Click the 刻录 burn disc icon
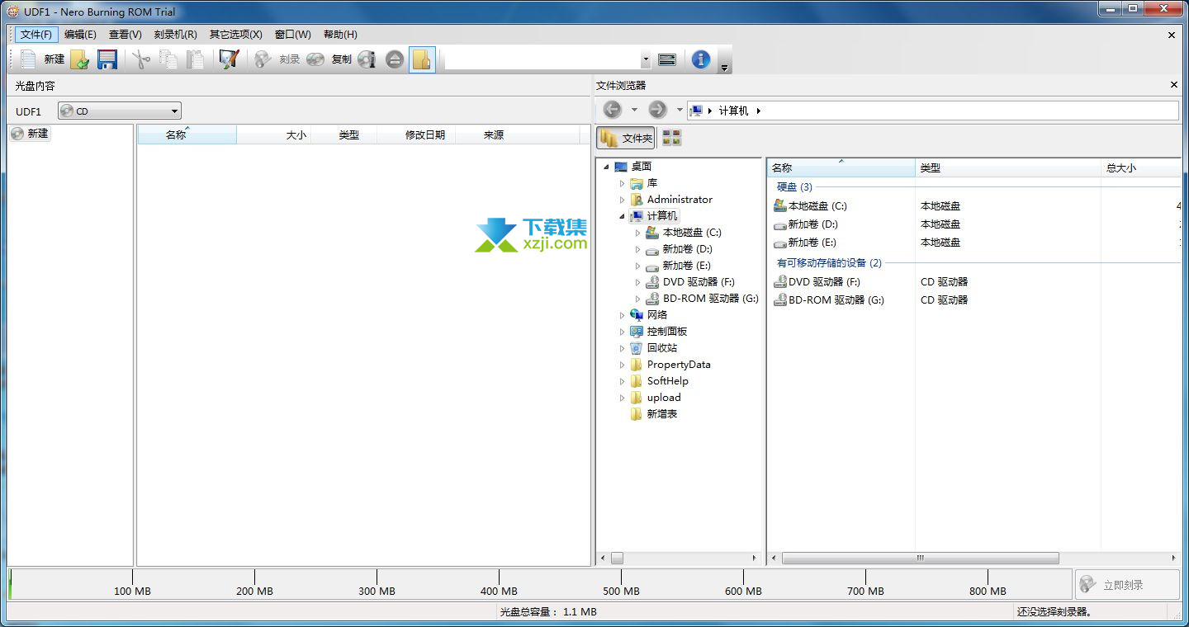This screenshot has width=1189, height=627. pyautogui.click(x=263, y=59)
